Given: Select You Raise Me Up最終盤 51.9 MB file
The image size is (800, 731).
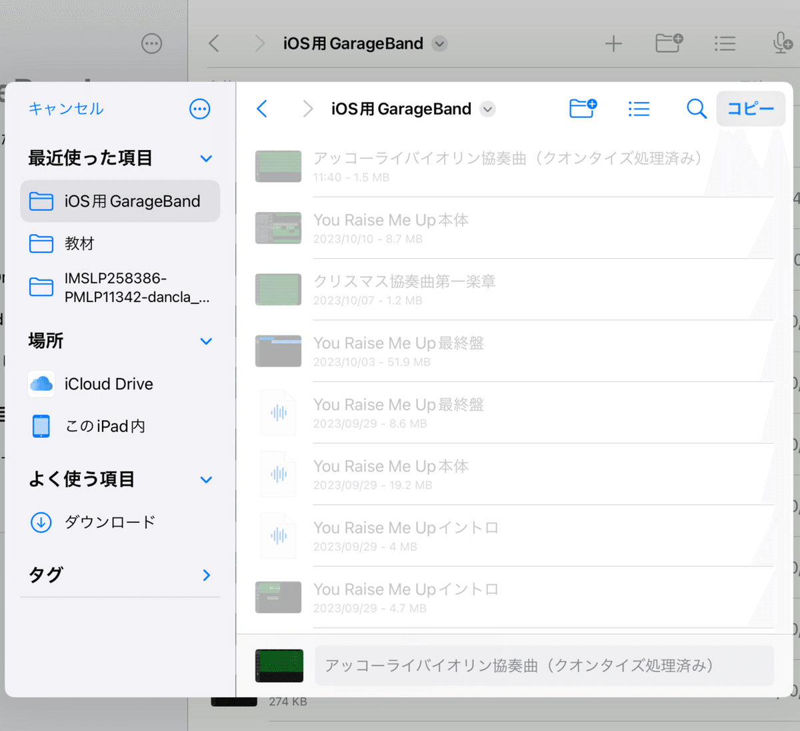Looking at the screenshot, I should coord(514,351).
